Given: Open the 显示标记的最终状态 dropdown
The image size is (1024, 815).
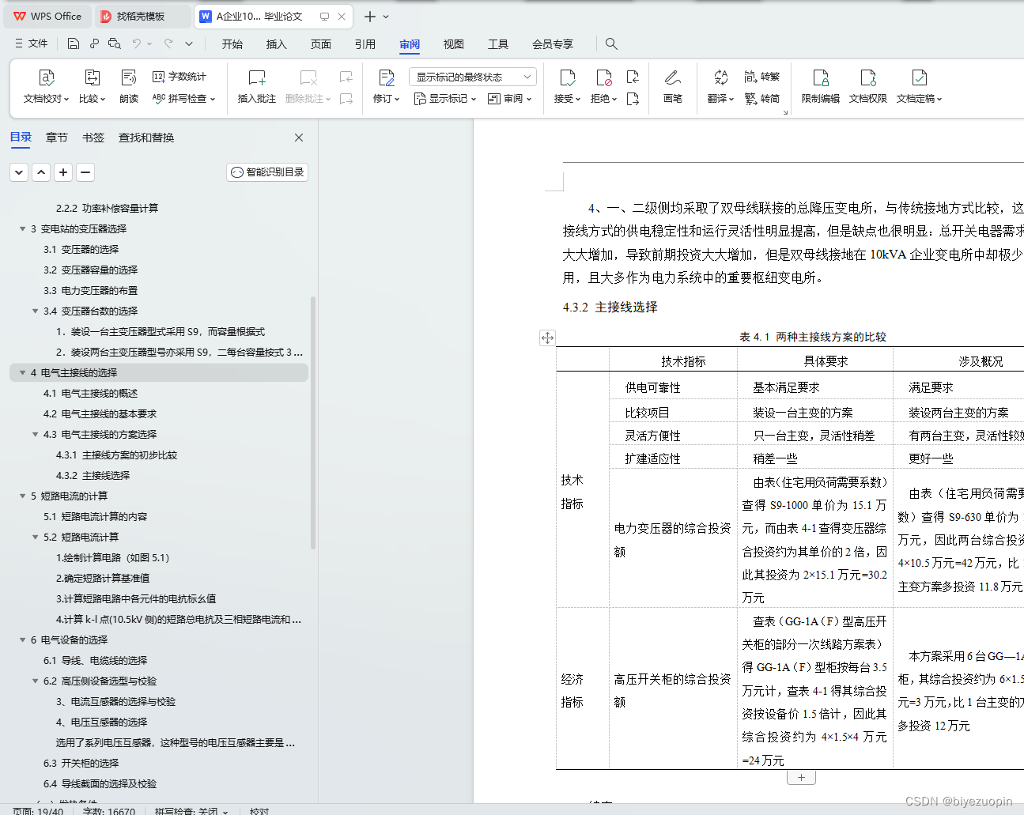Looking at the screenshot, I should (473, 77).
